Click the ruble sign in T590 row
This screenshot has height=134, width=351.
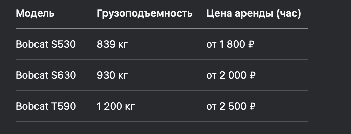pyautogui.click(x=252, y=106)
